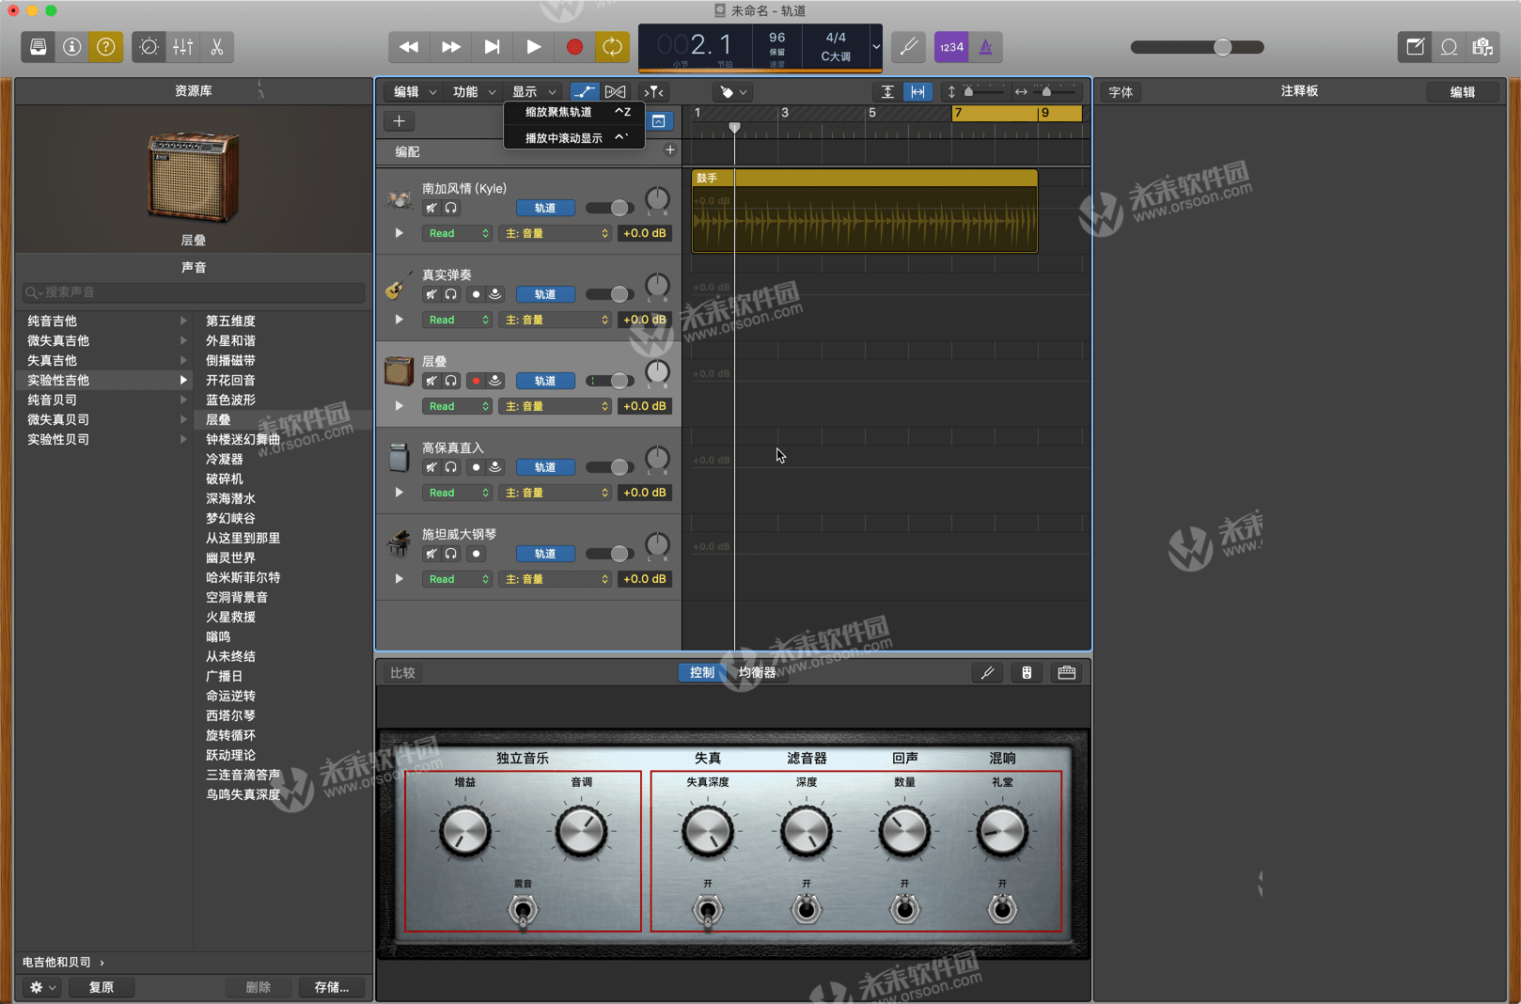The width and height of the screenshot is (1521, 1004).
Task: Open LCD display mode dropdown arrow
Action: point(876,47)
